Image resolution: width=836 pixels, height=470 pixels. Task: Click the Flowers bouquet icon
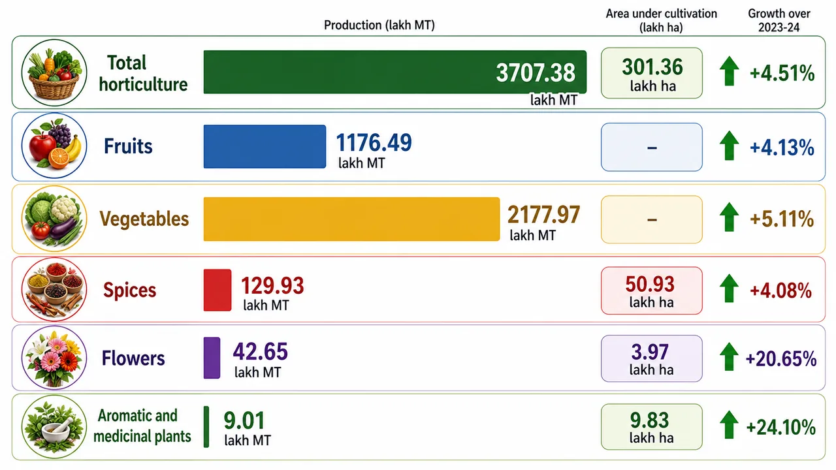pos(54,357)
